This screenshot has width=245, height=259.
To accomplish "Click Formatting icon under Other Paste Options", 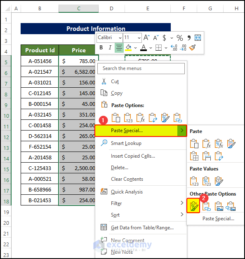I will point(193,205).
